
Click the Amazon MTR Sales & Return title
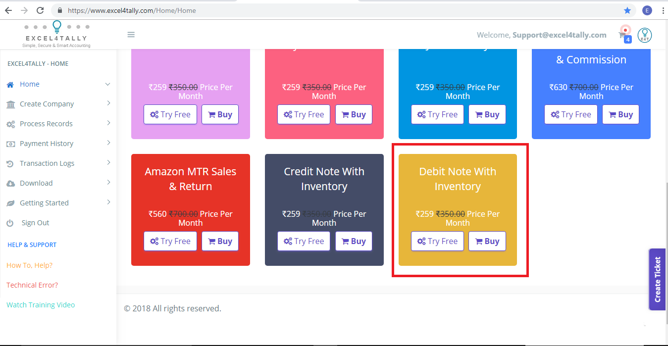(191, 179)
